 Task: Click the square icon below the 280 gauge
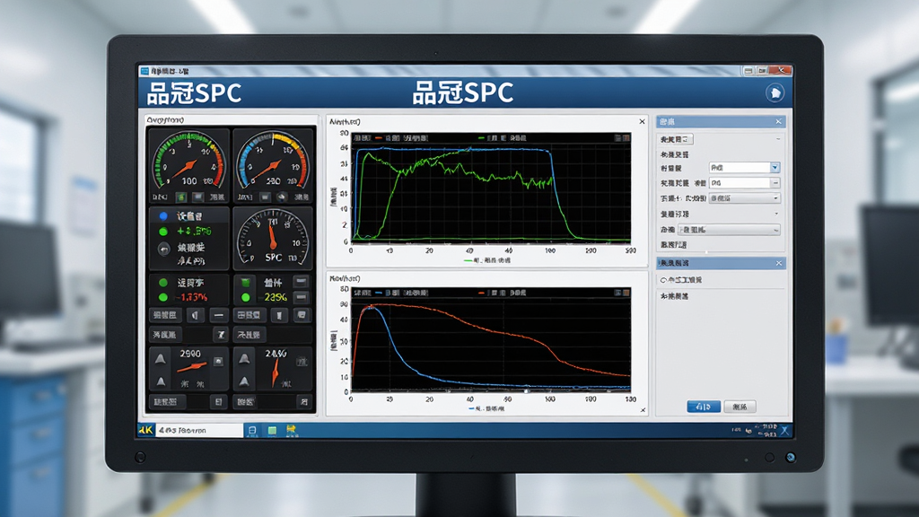pos(266,197)
